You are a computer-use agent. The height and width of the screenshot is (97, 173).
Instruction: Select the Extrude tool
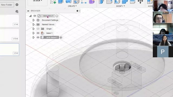click(x=61, y=2)
